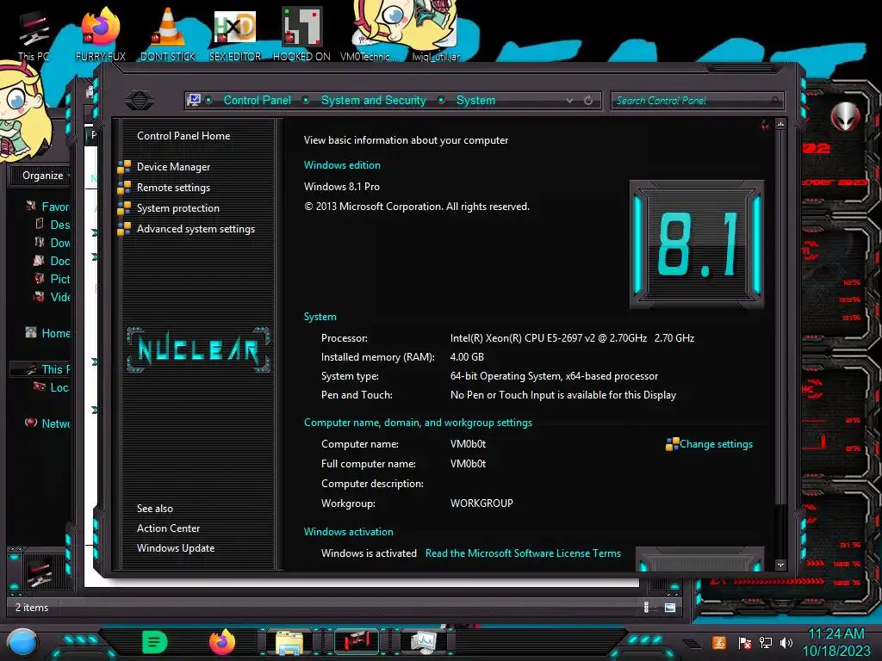Read the Microsoft Software License Terms
The width and height of the screenshot is (882, 661).
[523, 553]
